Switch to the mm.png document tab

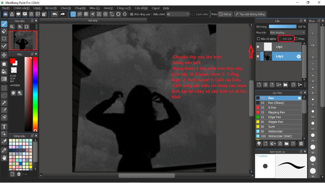93,21
